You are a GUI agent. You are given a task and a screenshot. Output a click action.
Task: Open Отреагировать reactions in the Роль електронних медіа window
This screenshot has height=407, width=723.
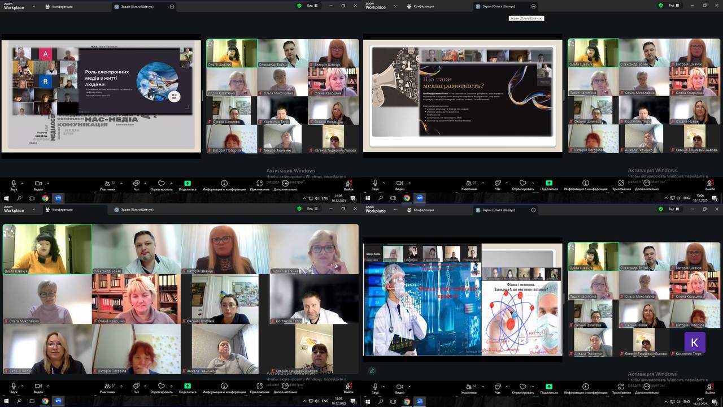162,184
